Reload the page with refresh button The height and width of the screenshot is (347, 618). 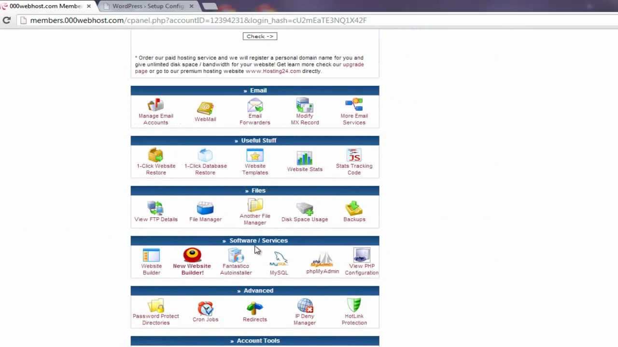pyautogui.click(x=7, y=20)
